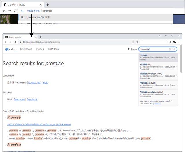Select 'Promise.prototype.then()' suggestion

click(x=158, y=76)
